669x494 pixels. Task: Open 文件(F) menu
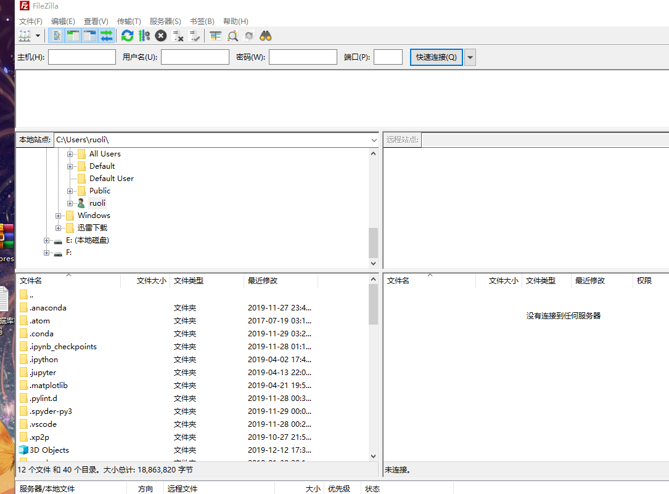31,22
